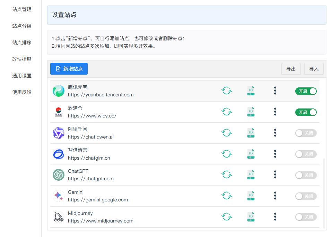The width and height of the screenshot is (332, 237).
Task: Select 站点分组 in the sidebar
Action: click(21, 26)
